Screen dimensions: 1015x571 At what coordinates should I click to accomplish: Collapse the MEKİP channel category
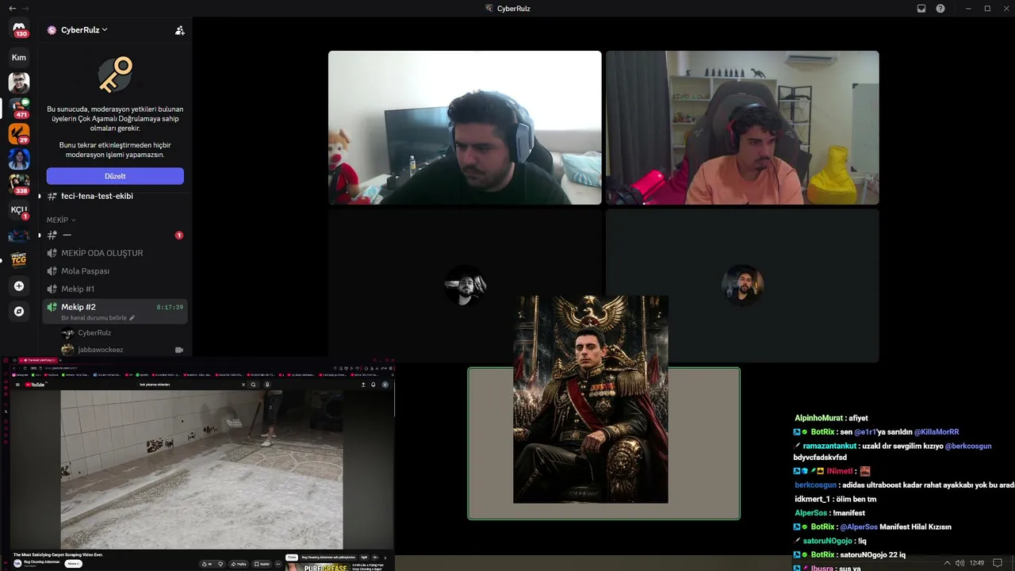point(61,220)
